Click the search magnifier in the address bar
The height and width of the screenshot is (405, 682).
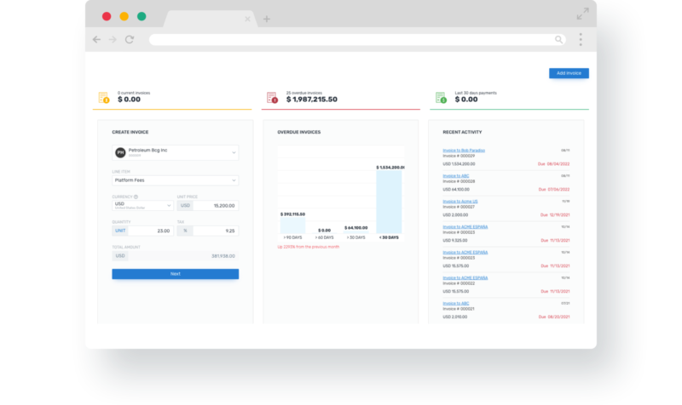coord(558,39)
